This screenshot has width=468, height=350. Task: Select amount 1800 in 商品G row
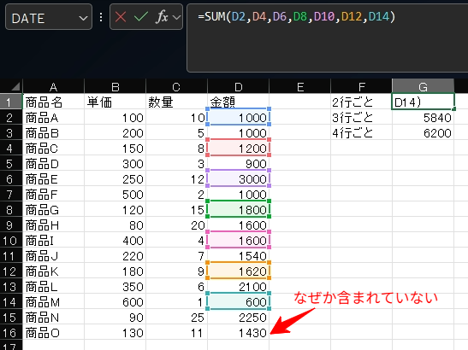238,210
